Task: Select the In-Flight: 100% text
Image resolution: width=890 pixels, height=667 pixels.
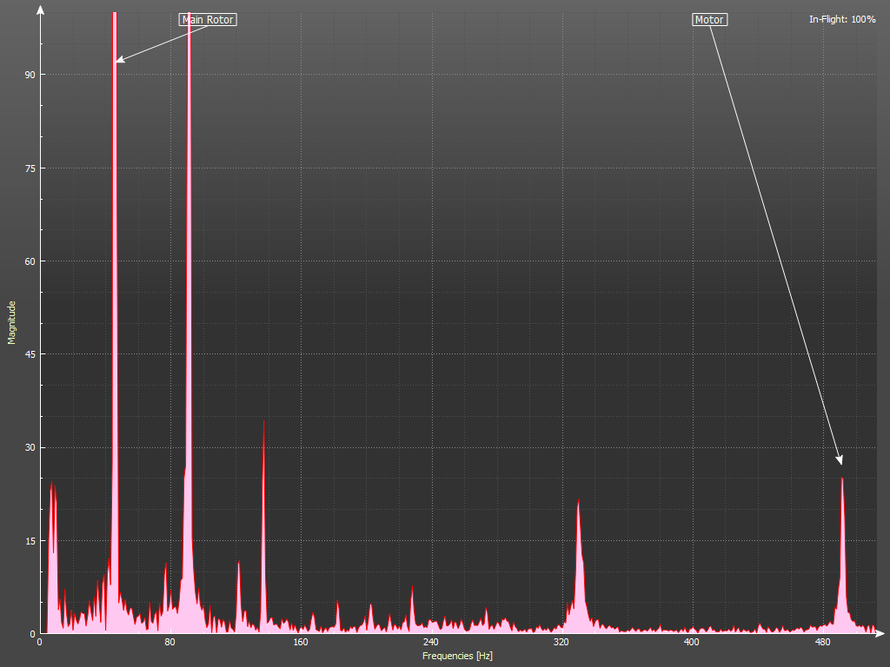Action: (x=842, y=19)
